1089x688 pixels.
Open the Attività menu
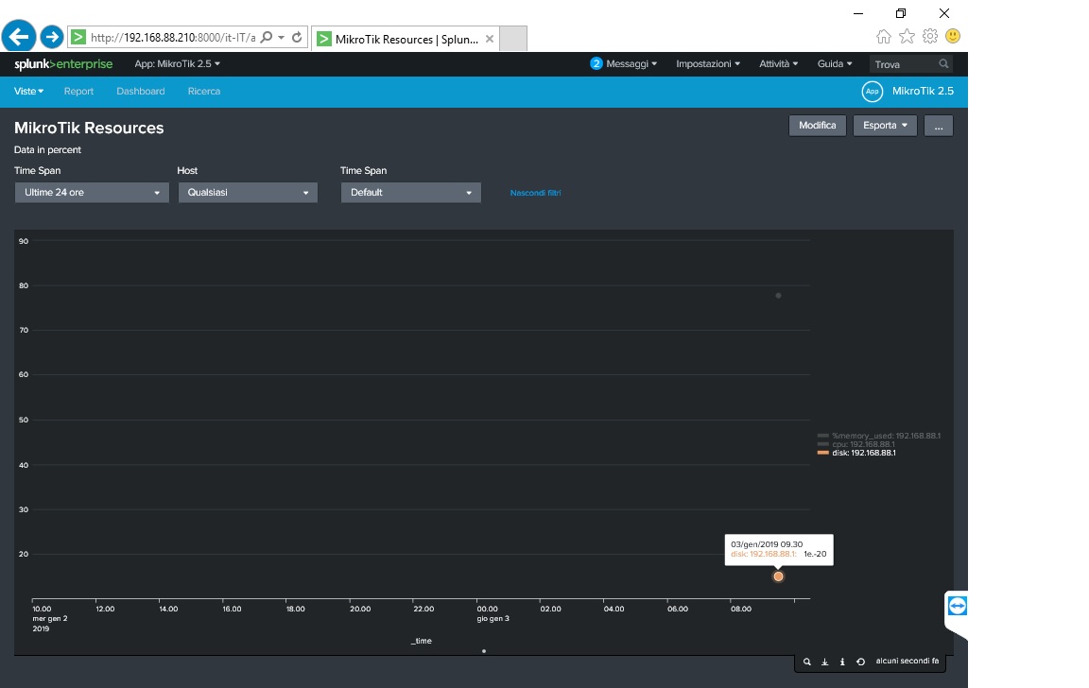click(778, 64)
